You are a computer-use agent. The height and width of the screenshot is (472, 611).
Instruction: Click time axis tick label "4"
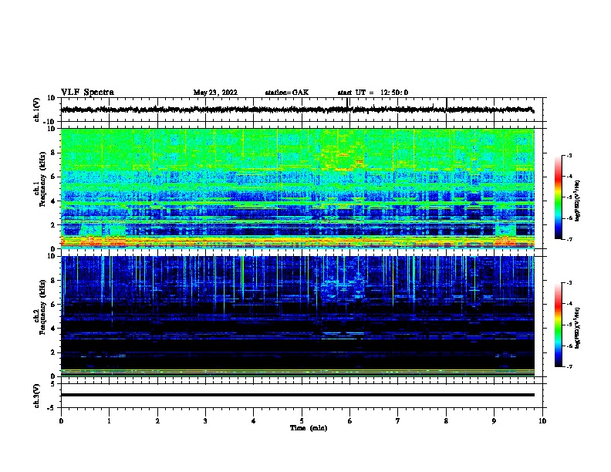(254, 421)
